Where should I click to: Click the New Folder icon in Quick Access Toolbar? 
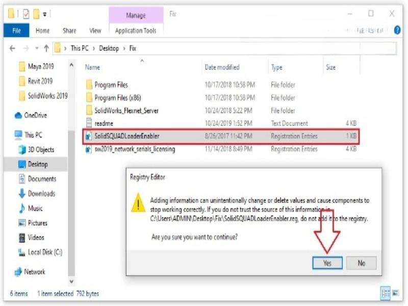pyautogui.click(x=36, y=13)
